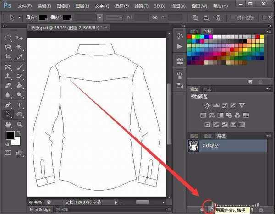Select the Pen tool

click(8, 104)
